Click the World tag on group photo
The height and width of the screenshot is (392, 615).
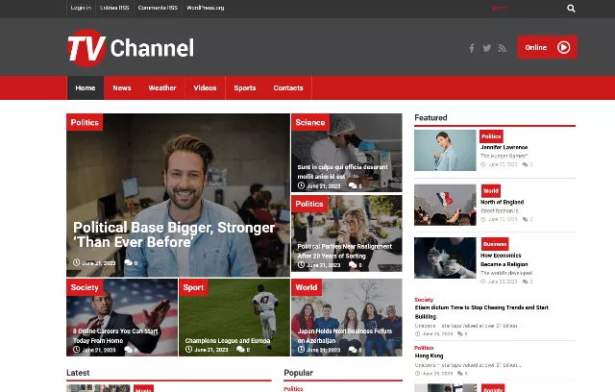point(307,287)
